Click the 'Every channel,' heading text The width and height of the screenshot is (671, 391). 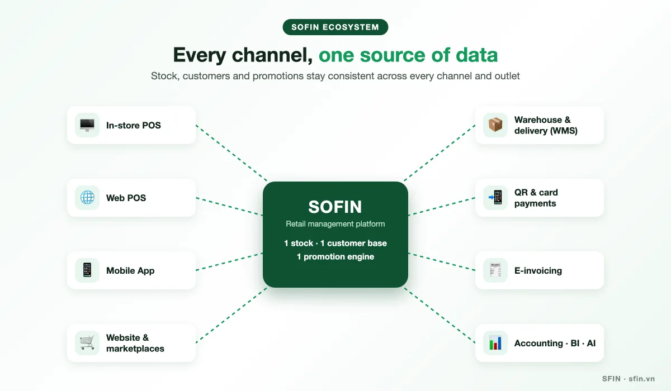click(243, 55)
